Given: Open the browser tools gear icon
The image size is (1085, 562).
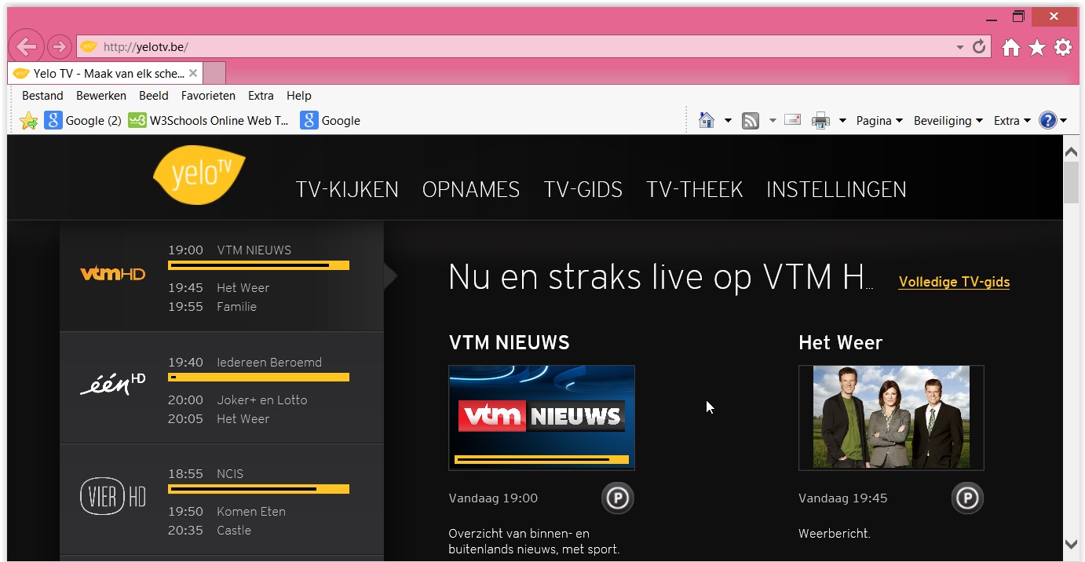Looking at the screenshot, I should pyautogui.click(x=1063, y=48).
